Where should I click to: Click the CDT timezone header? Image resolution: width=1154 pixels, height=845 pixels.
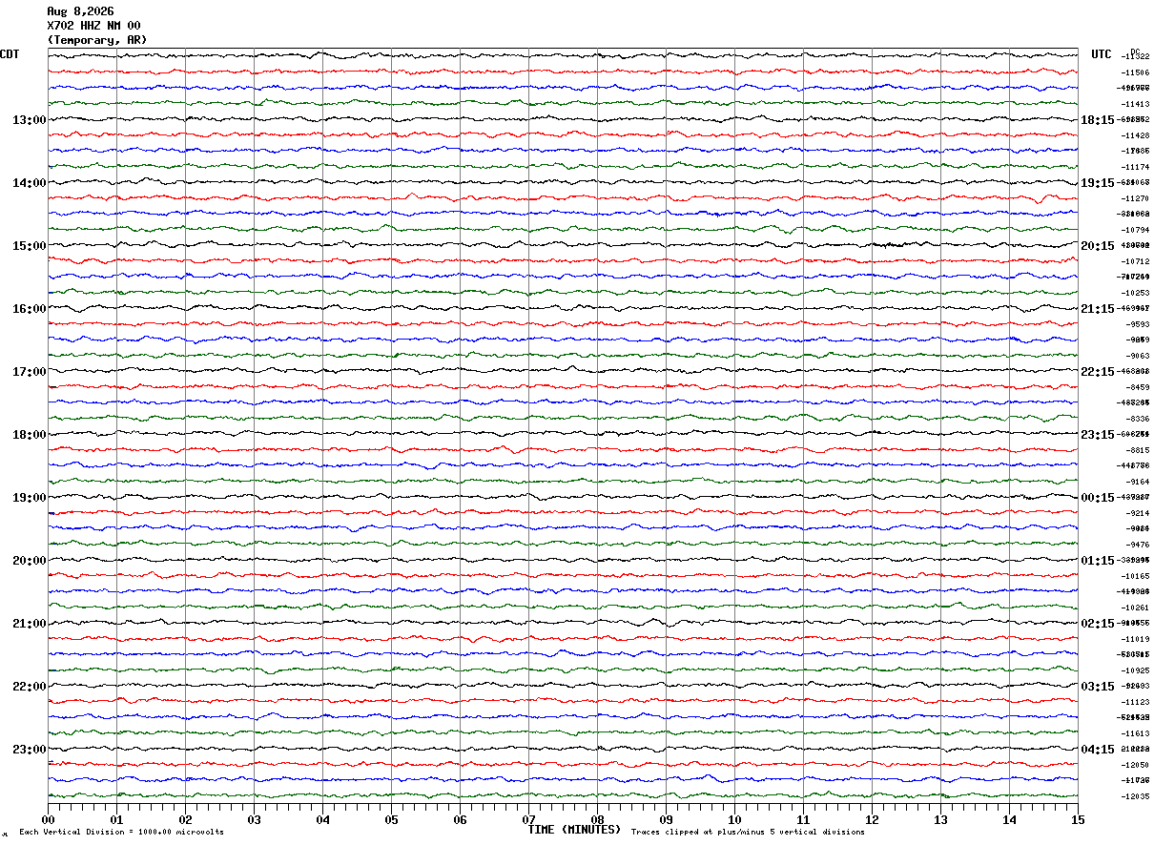click(10, 54)
